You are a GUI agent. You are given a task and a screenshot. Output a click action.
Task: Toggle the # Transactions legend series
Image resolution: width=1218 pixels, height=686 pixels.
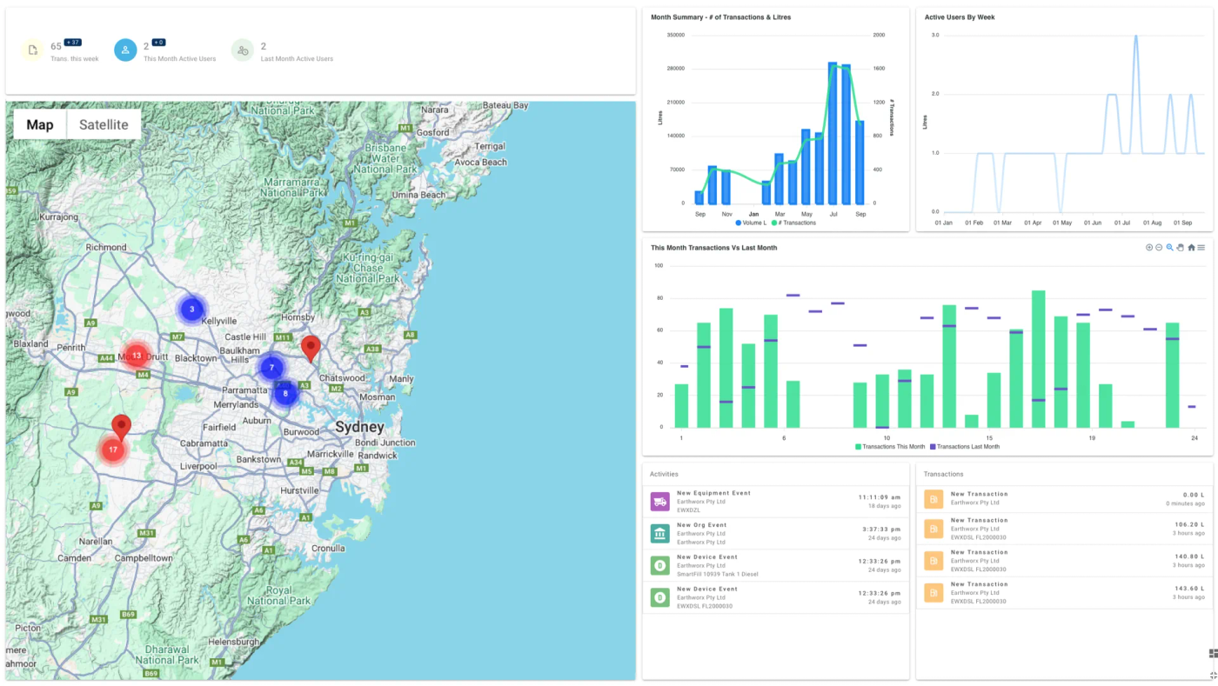coord(793,223)
